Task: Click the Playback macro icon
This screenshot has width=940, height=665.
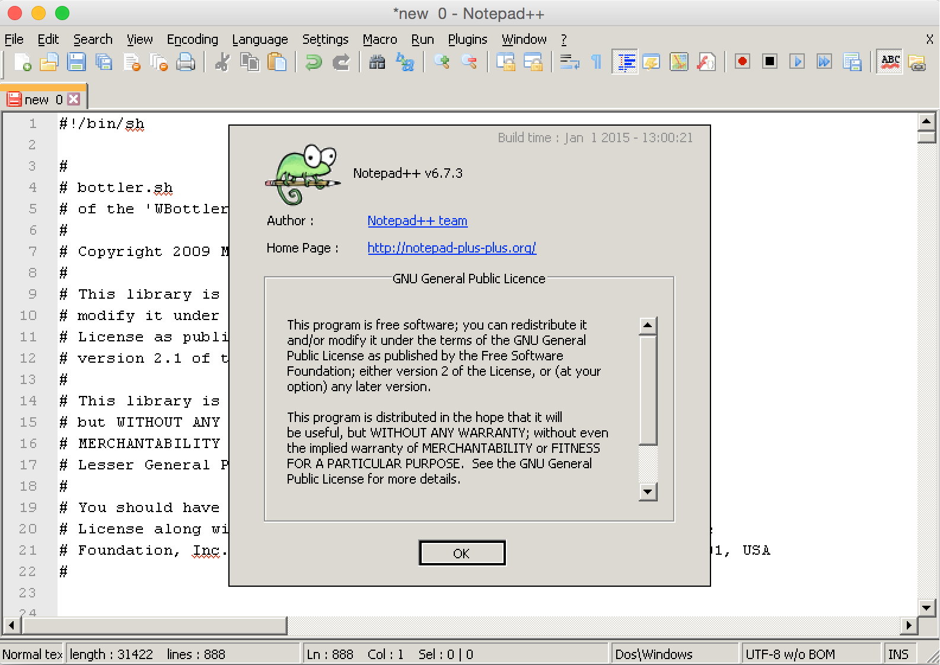Action: [797, 62]
